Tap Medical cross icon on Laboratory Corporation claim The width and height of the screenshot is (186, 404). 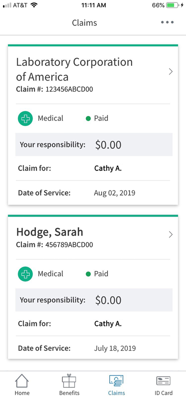[25, 118]
